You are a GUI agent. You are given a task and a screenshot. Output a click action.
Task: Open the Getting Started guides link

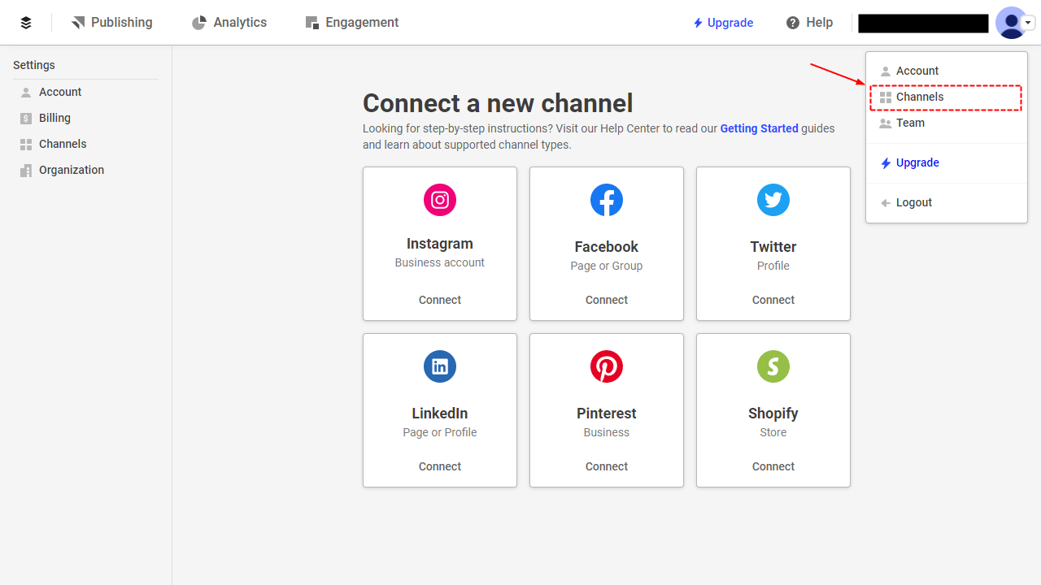coord(759,128)
